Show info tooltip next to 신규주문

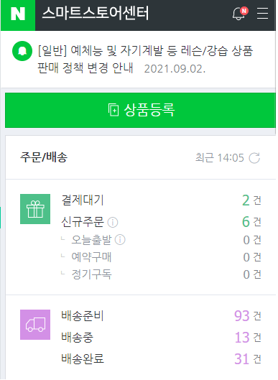[x=113, y=222]
